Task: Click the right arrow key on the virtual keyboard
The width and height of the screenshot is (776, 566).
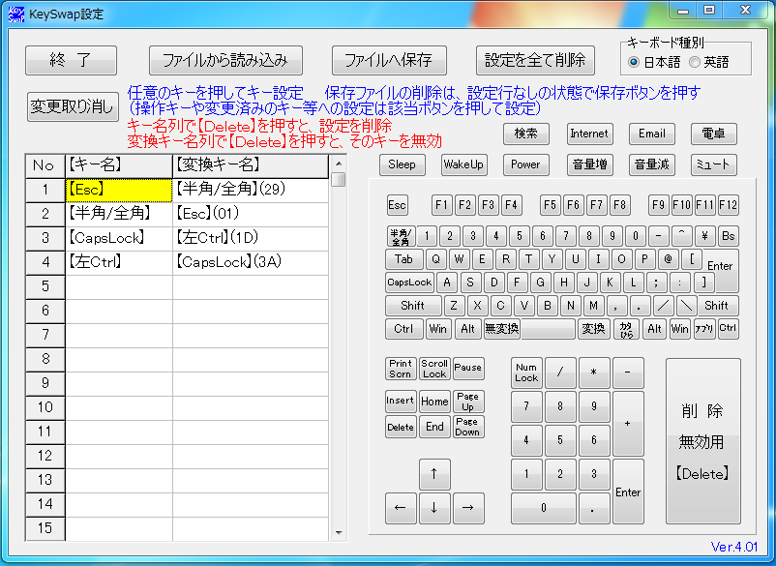Action: [467, 508]
